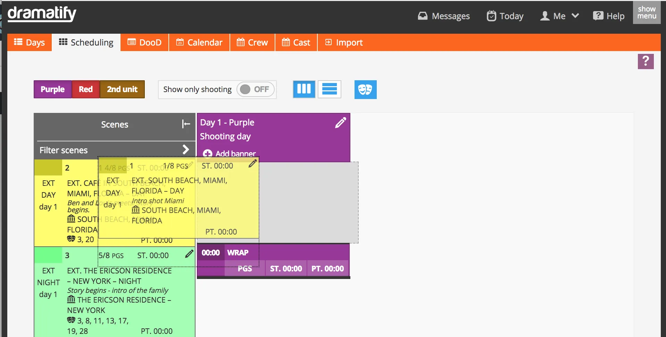
Task: Open the Calendar tab
Action: click(199, 42)
